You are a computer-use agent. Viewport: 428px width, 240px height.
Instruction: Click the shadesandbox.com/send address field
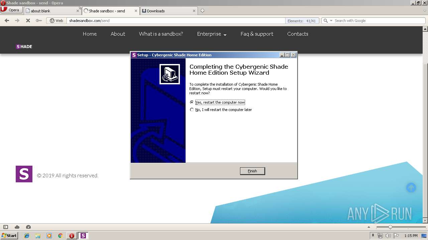(x=176, y=20)
